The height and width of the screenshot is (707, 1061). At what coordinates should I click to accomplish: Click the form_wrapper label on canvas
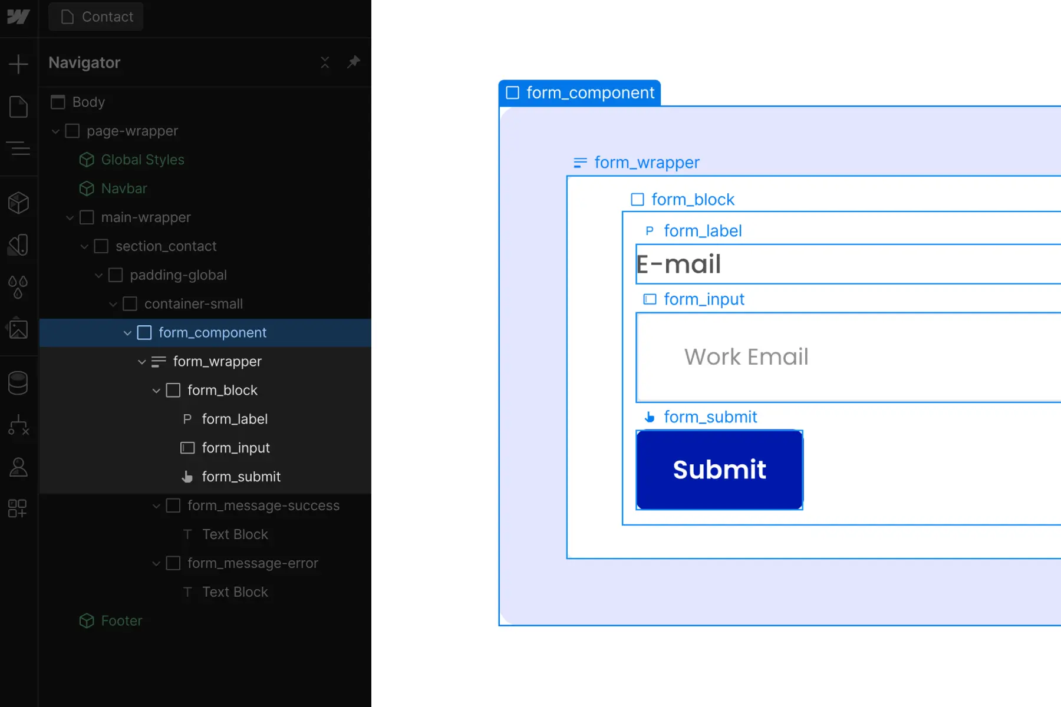(637, 163)
